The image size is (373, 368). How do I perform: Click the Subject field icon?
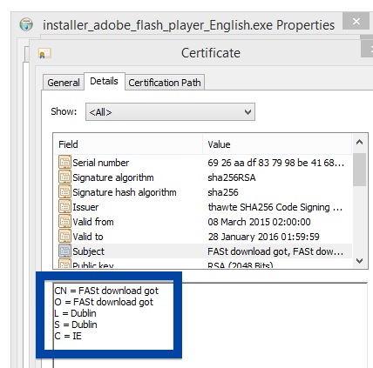tap(64, 251)
